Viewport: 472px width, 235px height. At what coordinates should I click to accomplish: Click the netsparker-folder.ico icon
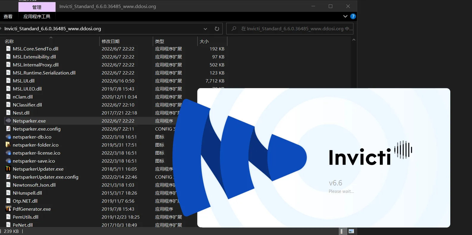pos(8,145)
